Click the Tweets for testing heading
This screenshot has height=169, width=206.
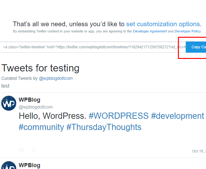tap(40, 68)
